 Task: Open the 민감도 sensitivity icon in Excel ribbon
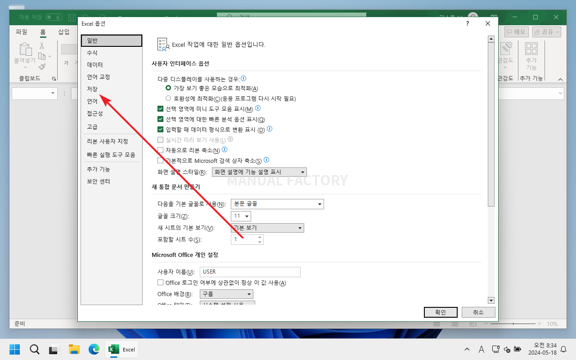click(507, 48)
